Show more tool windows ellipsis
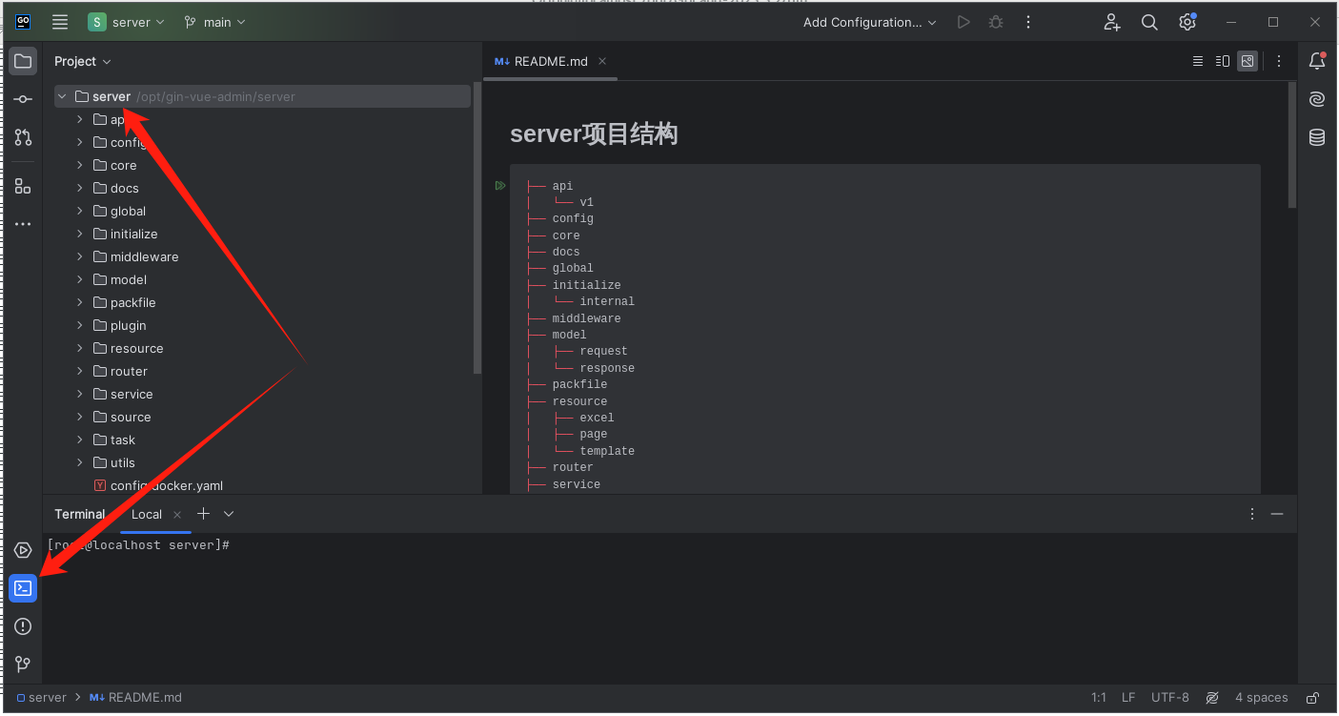The image size is (1339, 716). pyautogui.click(x=23, y=224)
